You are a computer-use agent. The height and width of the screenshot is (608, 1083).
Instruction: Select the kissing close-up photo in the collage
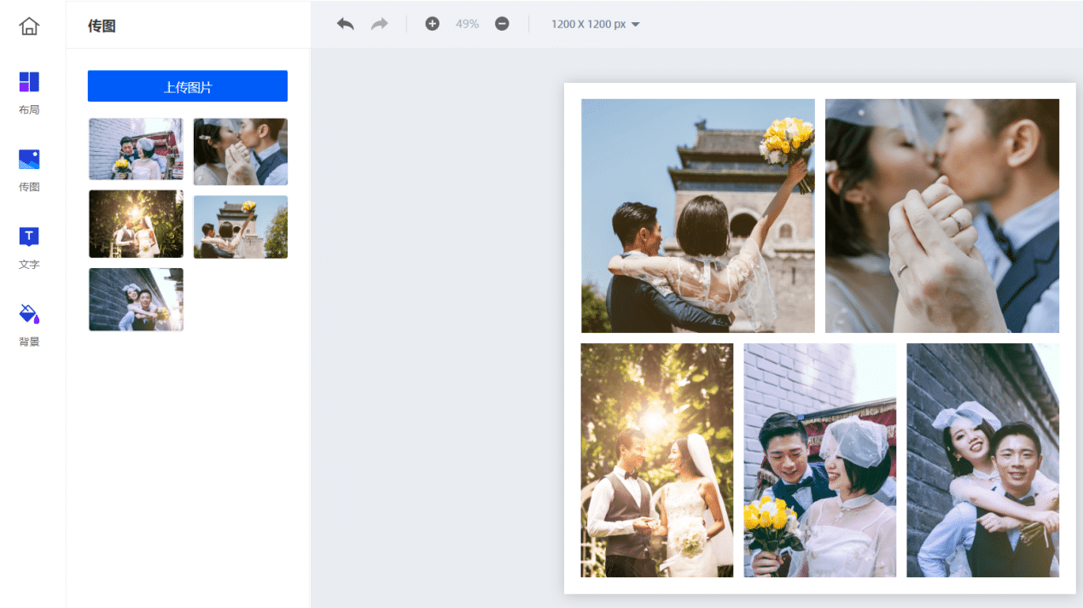click(942, 216)
